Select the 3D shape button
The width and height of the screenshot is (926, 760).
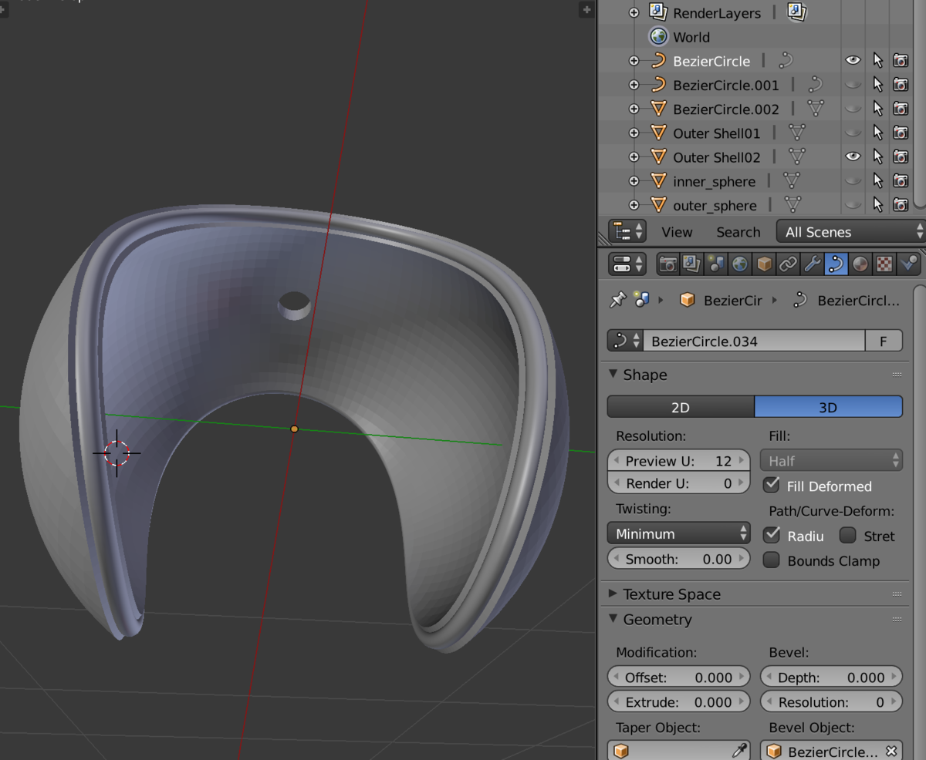[828, 407]
